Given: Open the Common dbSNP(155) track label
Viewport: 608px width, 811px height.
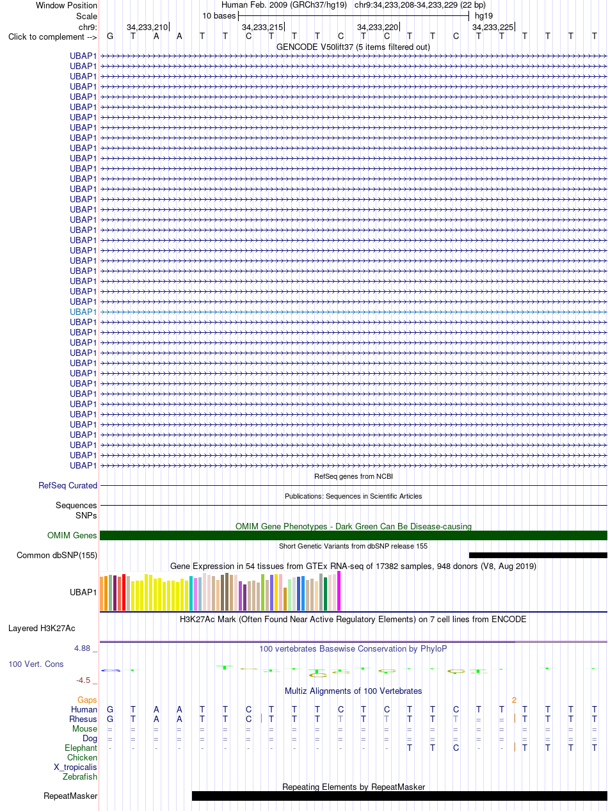Looking at the screenshot, I should [57, 556].
